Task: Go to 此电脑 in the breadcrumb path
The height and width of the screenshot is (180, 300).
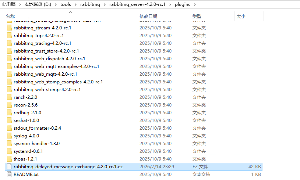Action: (9, 4)
